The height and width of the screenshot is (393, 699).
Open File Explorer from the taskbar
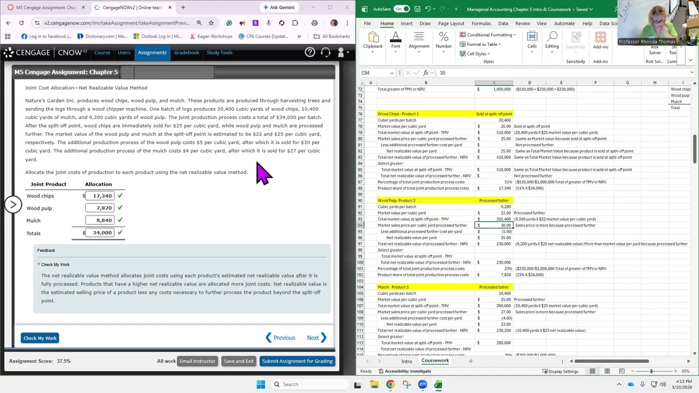[x=374, y=384]
